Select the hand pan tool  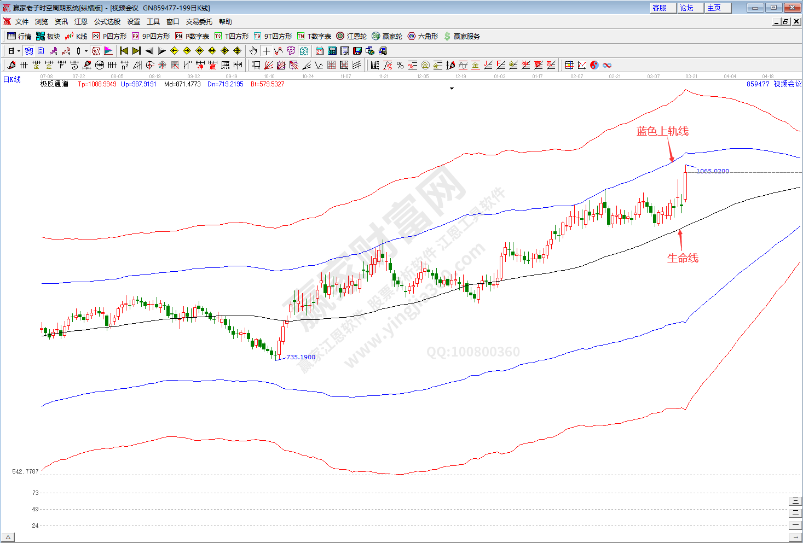[253, 51]
